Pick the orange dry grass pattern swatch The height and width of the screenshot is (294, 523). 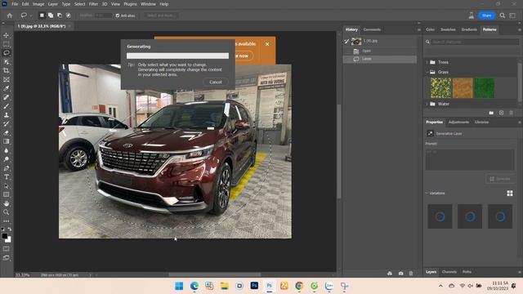[x=463, y=88]
